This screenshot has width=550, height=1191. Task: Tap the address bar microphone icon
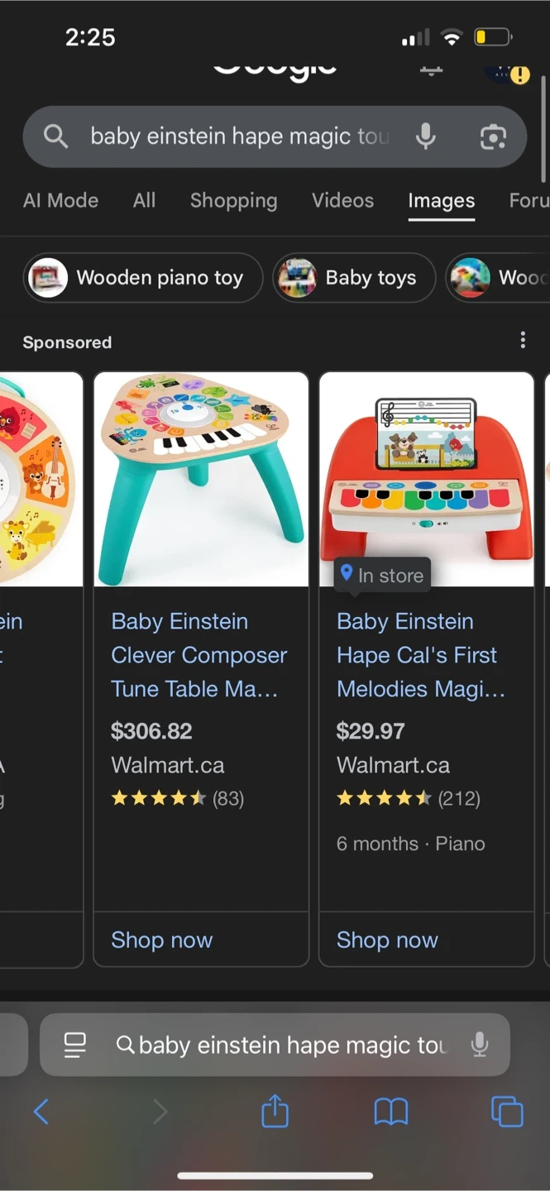pyautogui.click(x=480, y=1045)
